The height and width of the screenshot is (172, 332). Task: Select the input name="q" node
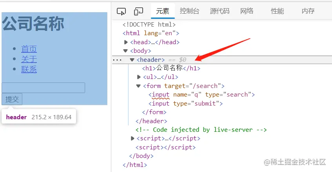click(201, 95)
